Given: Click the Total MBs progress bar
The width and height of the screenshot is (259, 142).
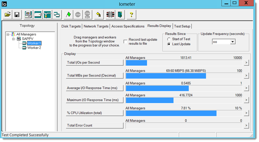Looking at the screenshot, I should point(184,76).
